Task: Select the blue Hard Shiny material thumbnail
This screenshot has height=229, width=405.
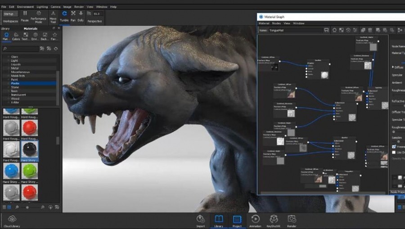Action: 11,171
